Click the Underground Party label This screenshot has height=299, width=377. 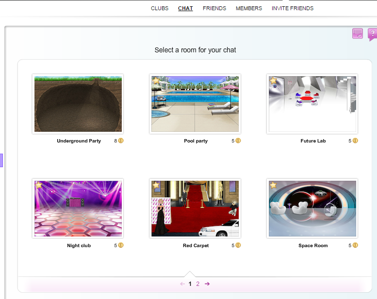pos(79,141)
